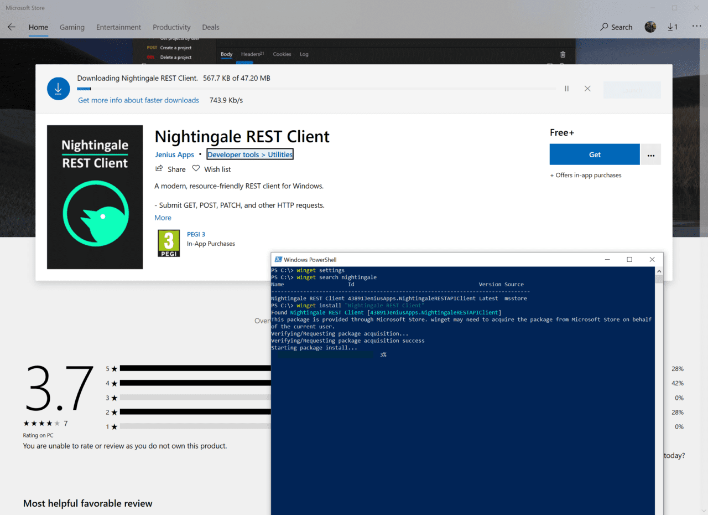The image size is (708, 515).
Task: Click the Free+ price label
Action: [562, 132]
